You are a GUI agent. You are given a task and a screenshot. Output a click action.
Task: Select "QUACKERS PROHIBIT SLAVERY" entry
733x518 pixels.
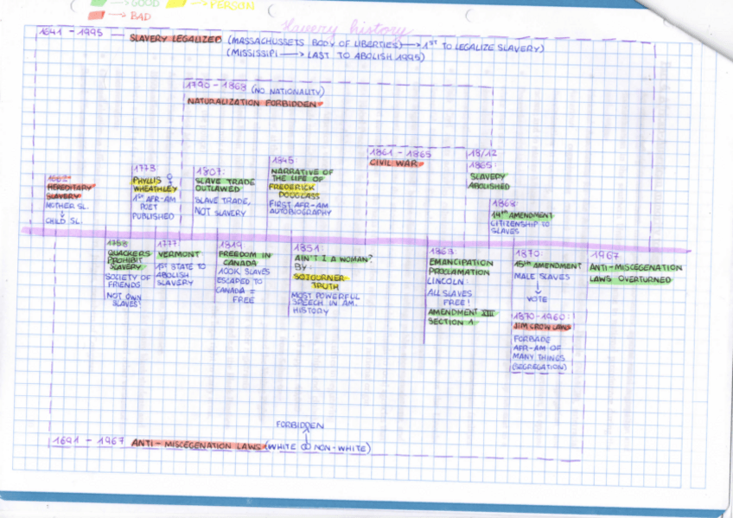pos(129,260)
